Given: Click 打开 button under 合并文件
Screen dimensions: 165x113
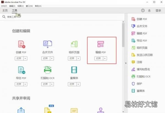Looking at the screenshot, I should click(46, 58).
